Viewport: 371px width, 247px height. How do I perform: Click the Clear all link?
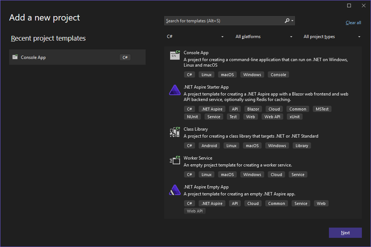pyautogui.click(x=353, y=23)
